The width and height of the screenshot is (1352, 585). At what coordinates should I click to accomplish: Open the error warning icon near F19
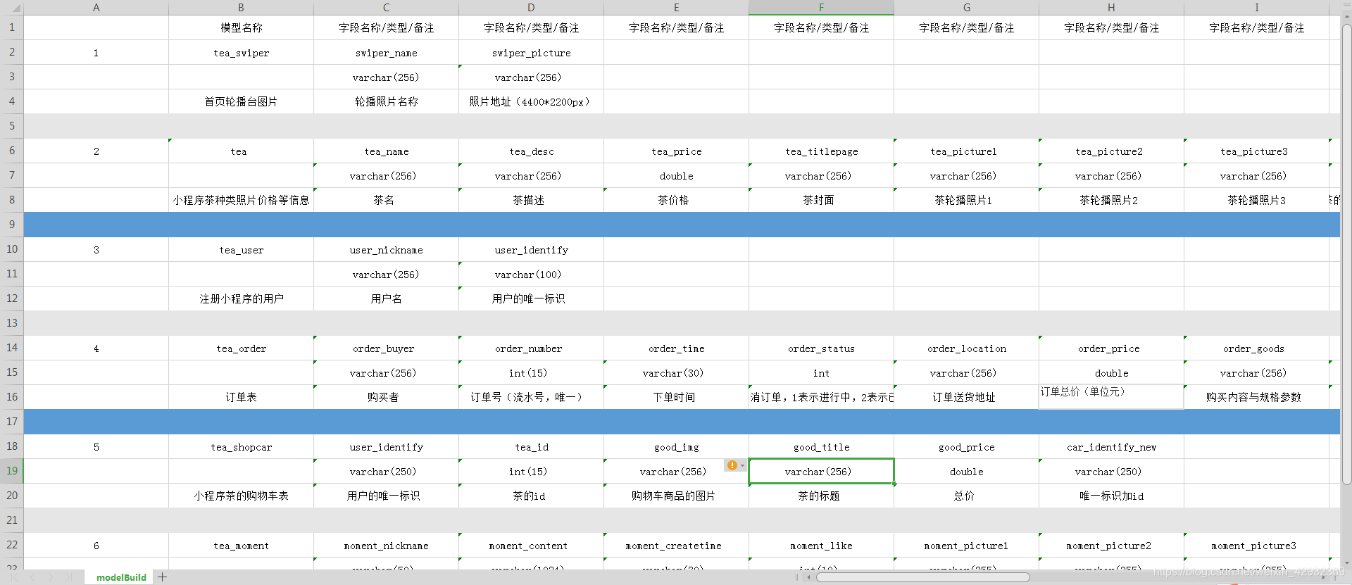tap(732, 465)
